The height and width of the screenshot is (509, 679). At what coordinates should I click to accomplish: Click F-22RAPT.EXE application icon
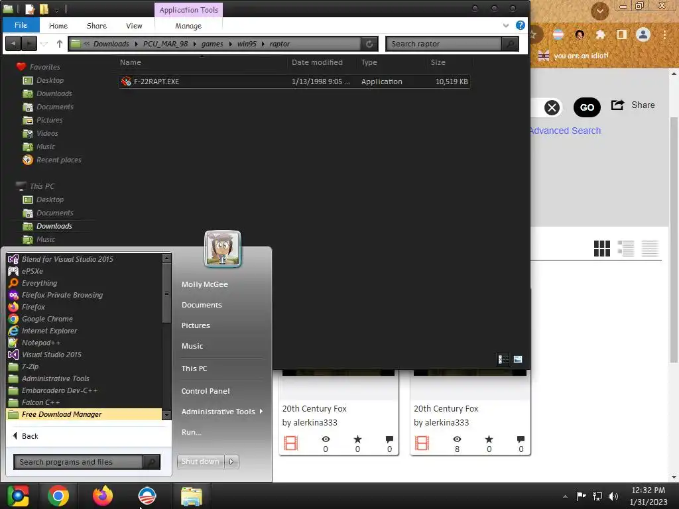click(126, 82)
